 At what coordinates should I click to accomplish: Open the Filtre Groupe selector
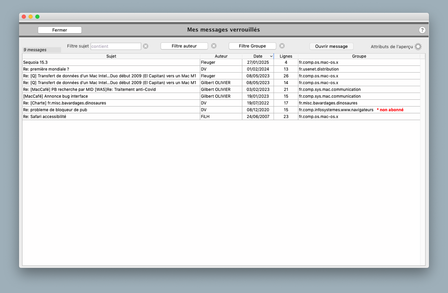[x=252, y=46]
